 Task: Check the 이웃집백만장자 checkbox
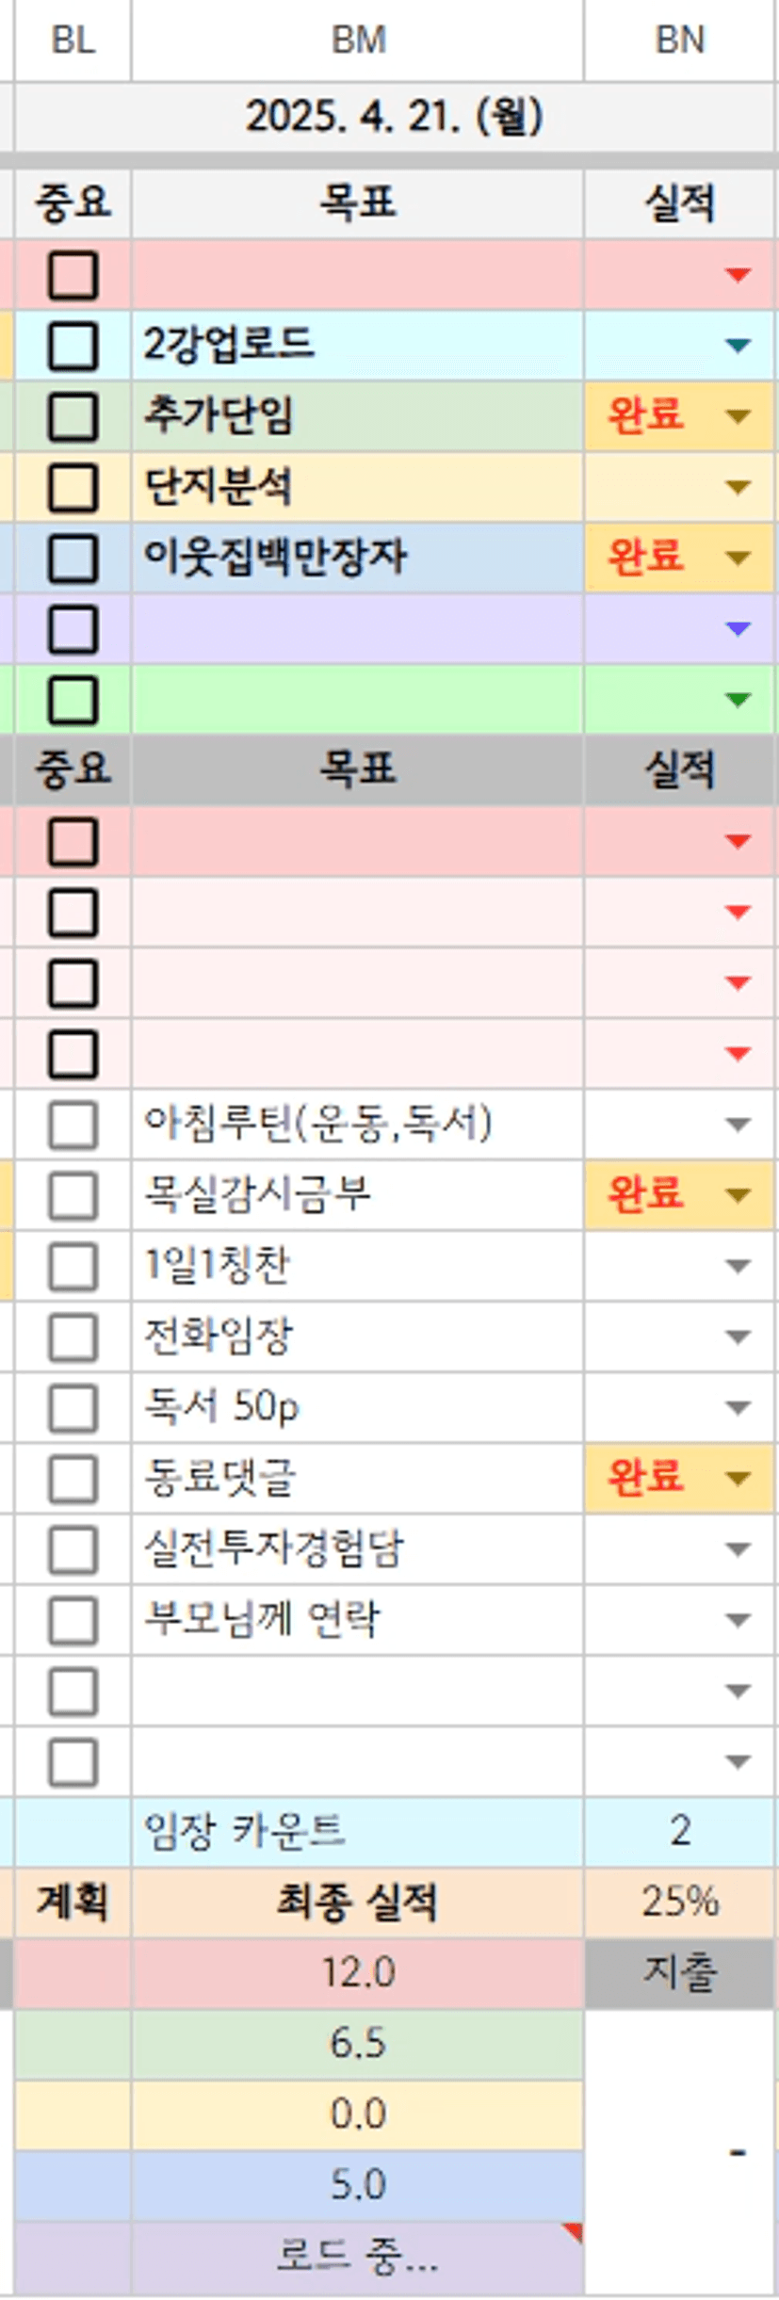pyautogui.click(x=73, y=558)
